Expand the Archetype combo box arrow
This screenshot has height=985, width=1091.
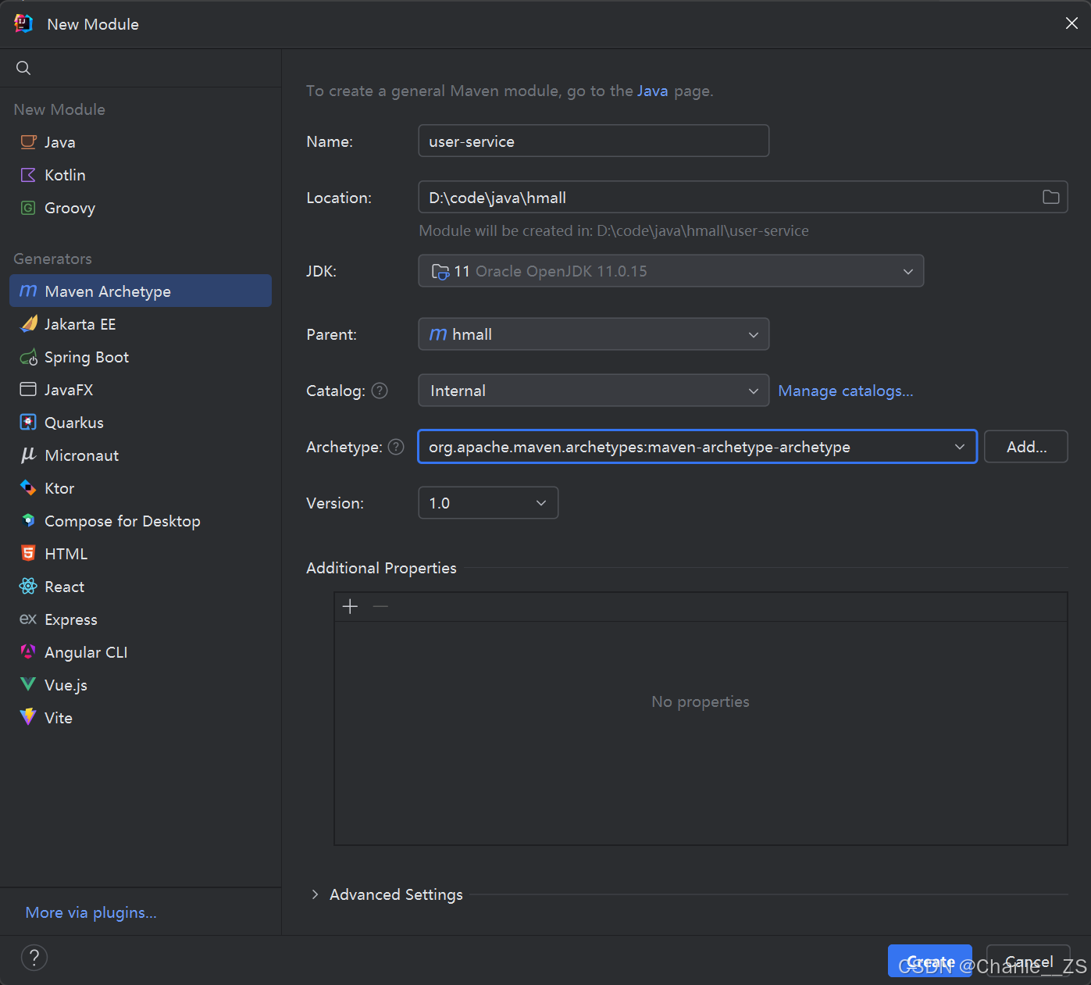click(960, 447)
